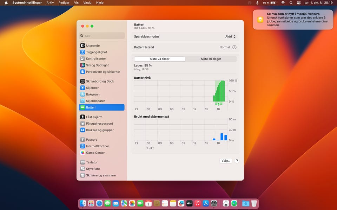Click the question mark help button

[237, 161]
